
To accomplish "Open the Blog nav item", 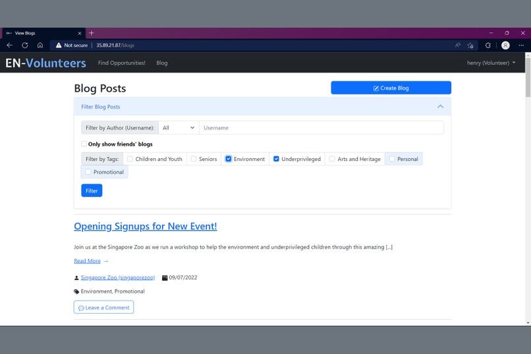I will point(162,63).
